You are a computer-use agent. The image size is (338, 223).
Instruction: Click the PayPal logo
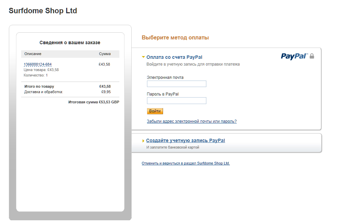(x=294, y=56)
